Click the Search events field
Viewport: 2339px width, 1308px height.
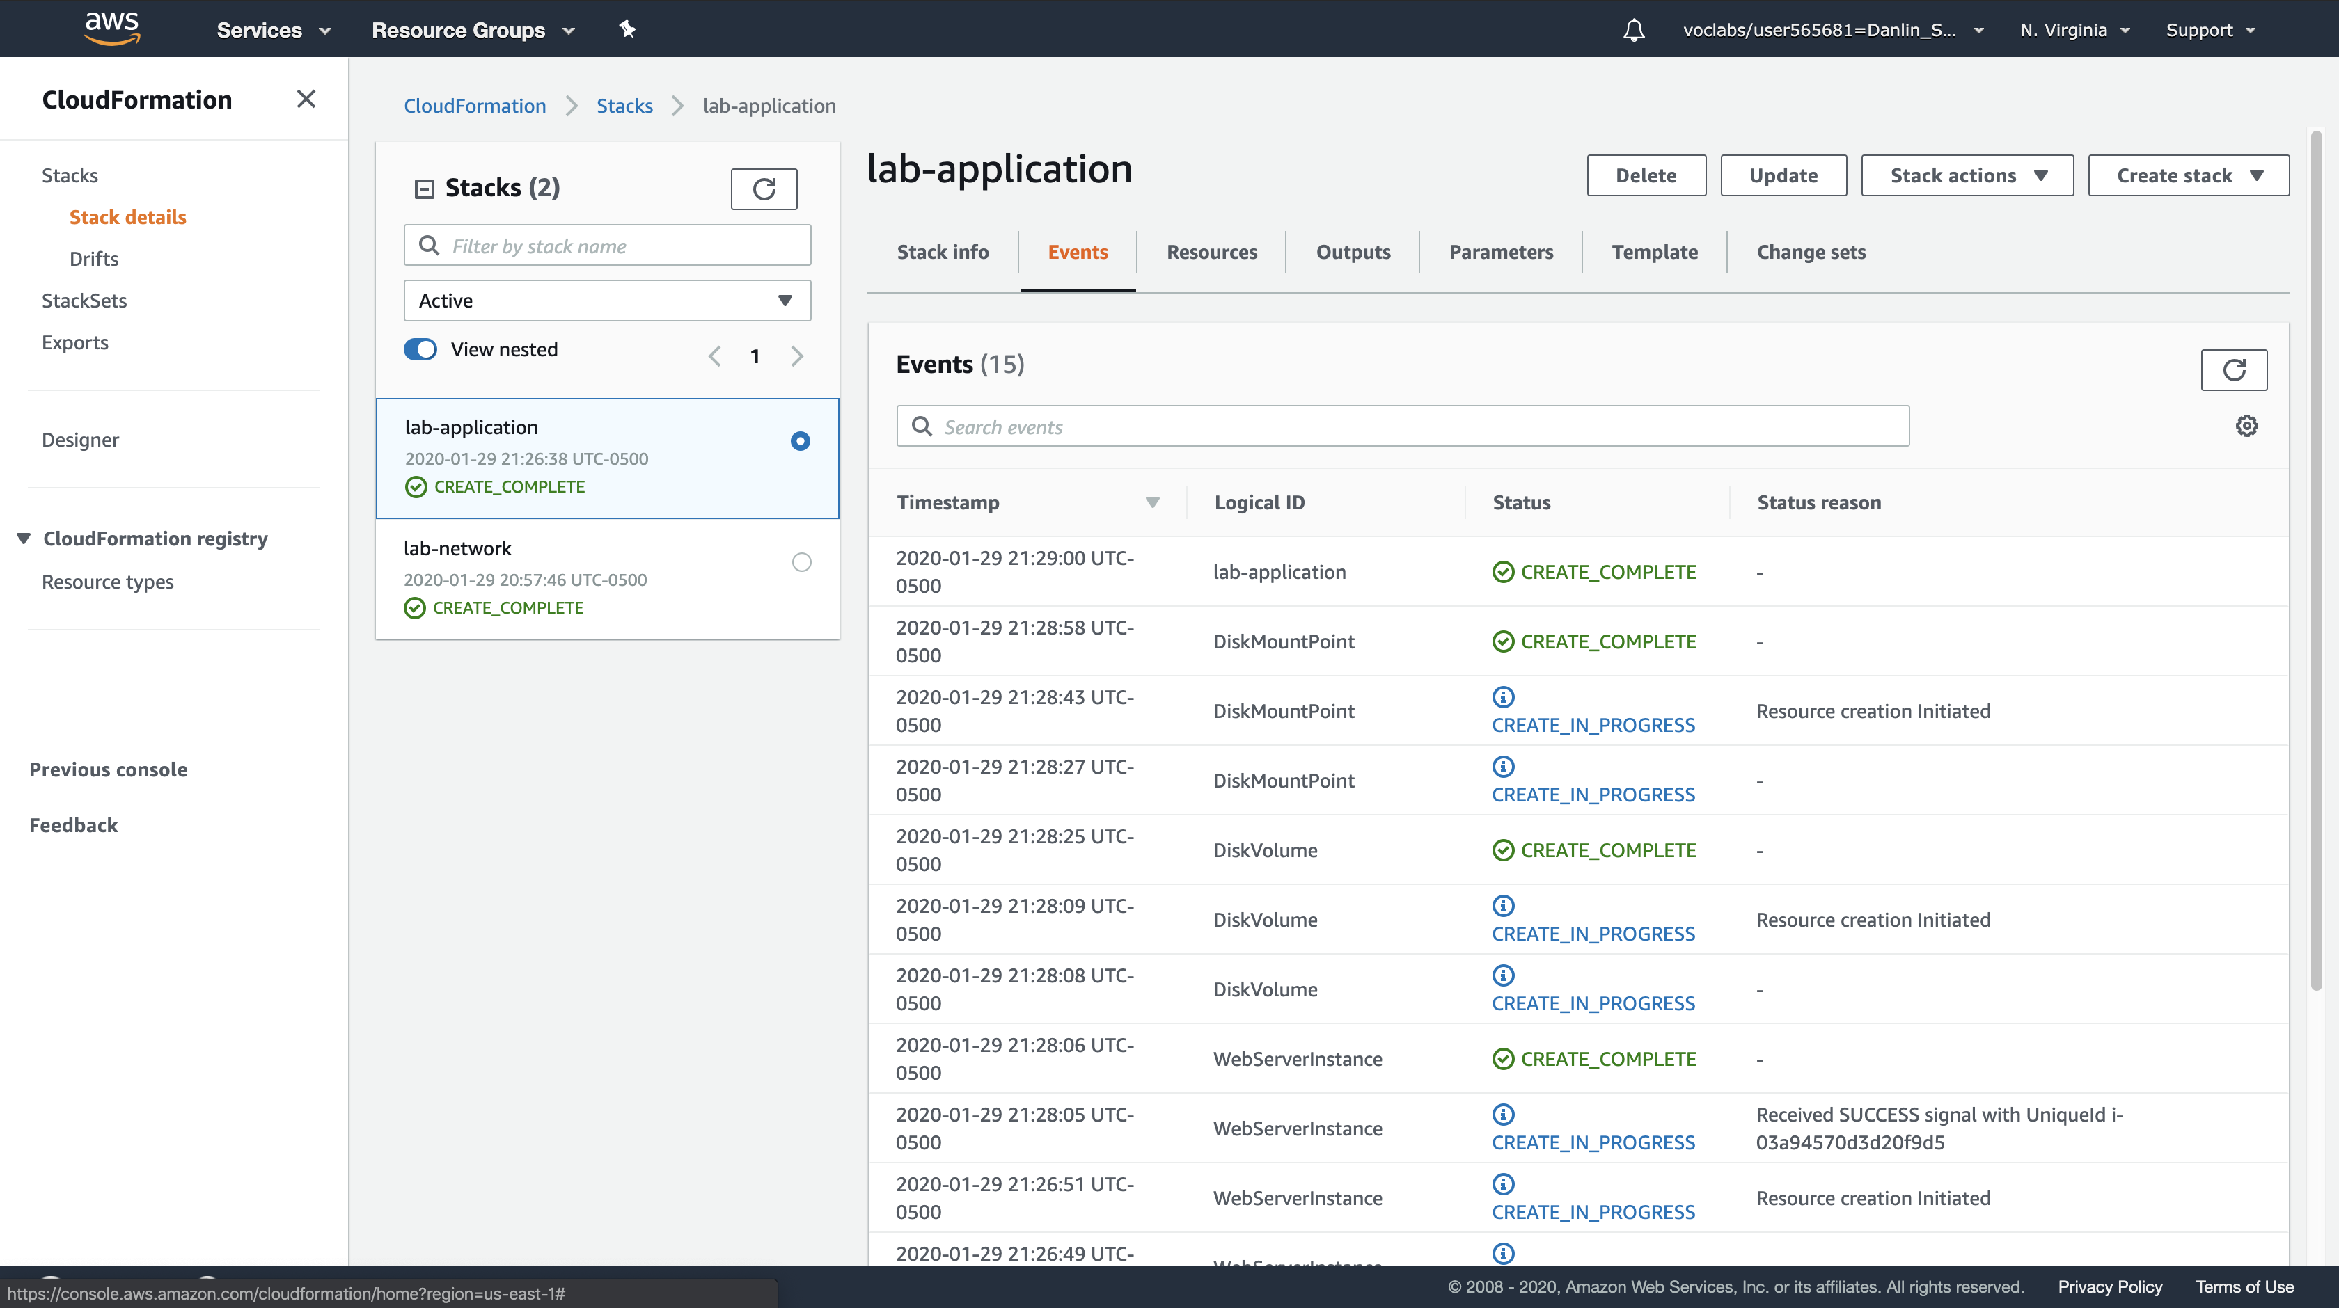(x=1402, y=426)
